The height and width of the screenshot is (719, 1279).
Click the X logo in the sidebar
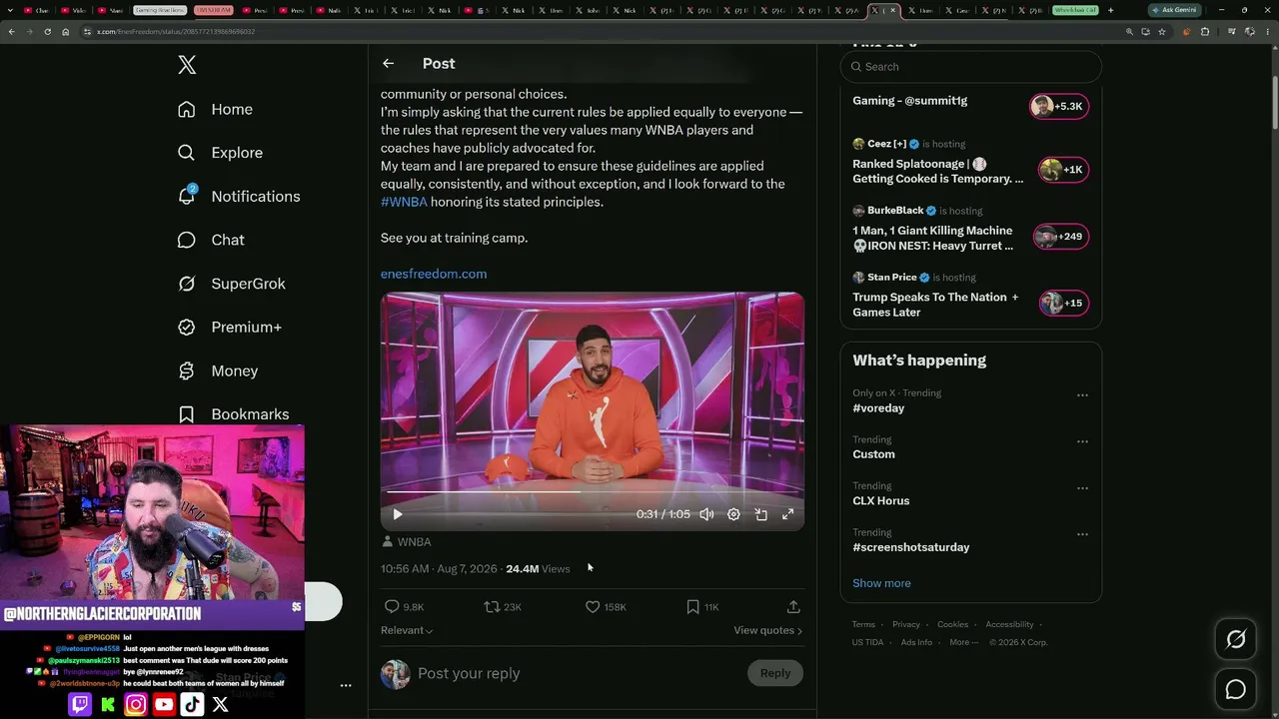(x=187, y=65)
